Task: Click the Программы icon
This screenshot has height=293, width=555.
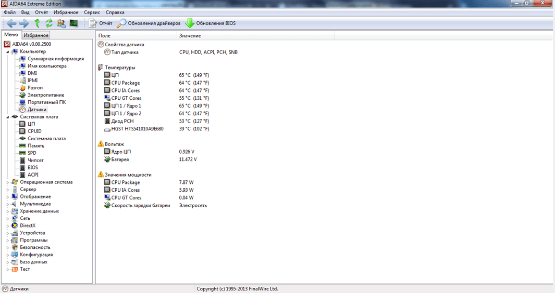Action: 15,240
